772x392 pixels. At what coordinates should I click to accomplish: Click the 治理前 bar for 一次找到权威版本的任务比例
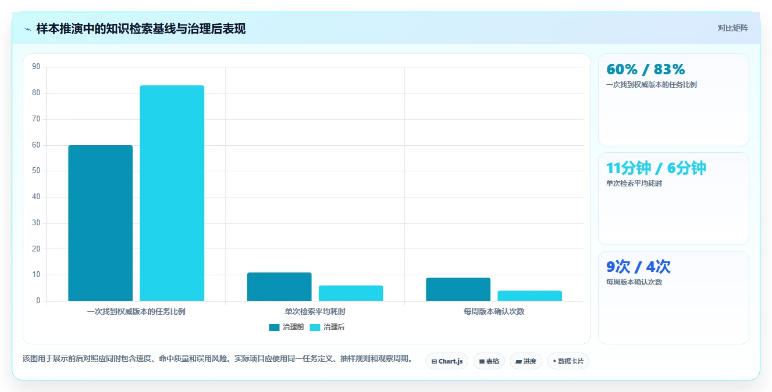101,223
